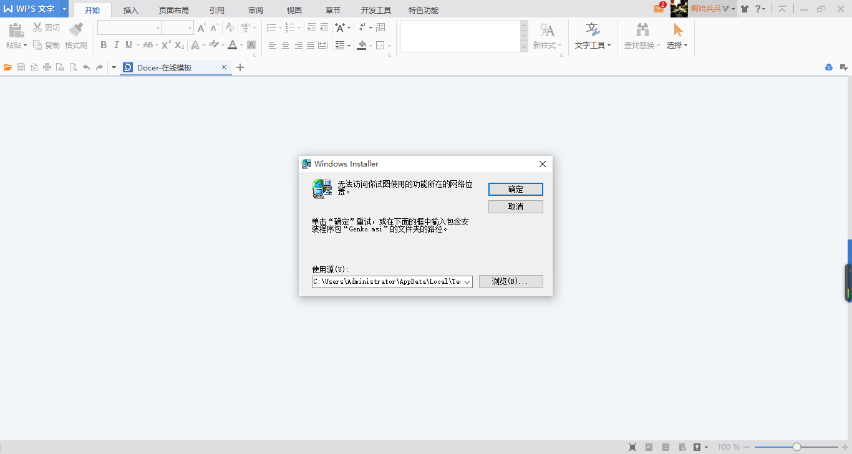Apply italic formatting
The image size is (852, 454).
(x=116, y=44)
